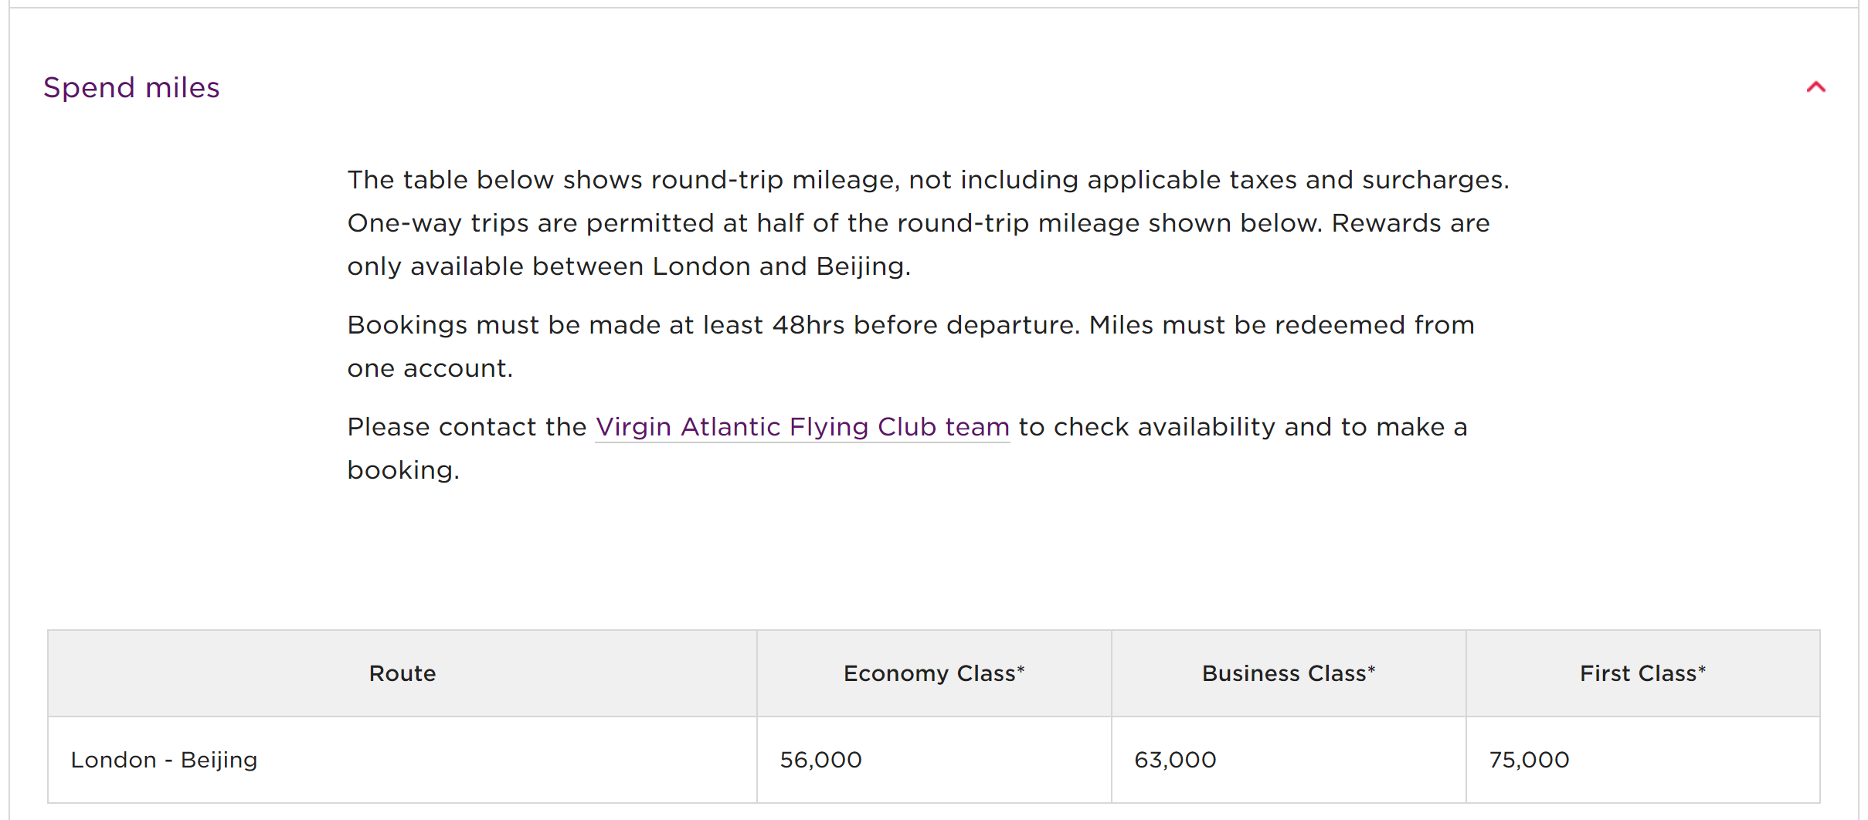1868x820 pixels.
Task: Click the Business Class column header
Action: [1288, 673]
